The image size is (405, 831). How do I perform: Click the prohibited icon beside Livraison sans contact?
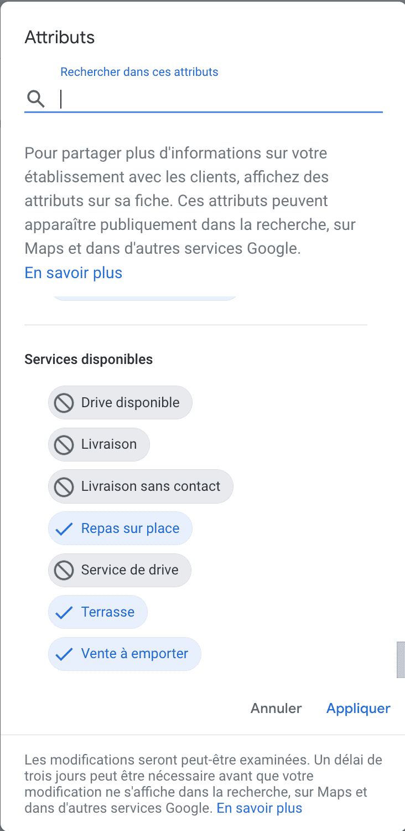64,486
